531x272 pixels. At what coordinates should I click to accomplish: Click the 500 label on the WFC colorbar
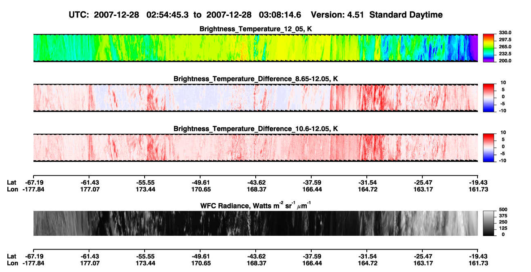pos(502,209)
